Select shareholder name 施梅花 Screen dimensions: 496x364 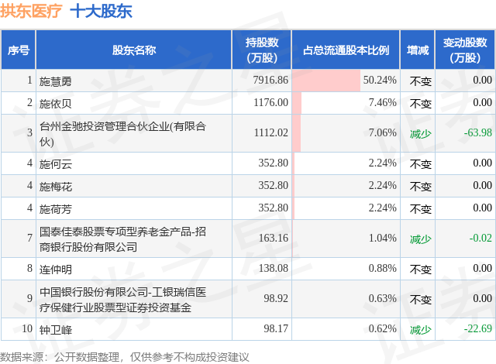55,187
